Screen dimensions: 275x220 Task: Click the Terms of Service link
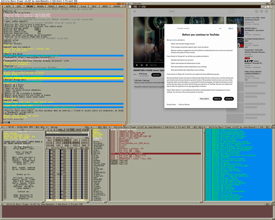tap(184, 105)
